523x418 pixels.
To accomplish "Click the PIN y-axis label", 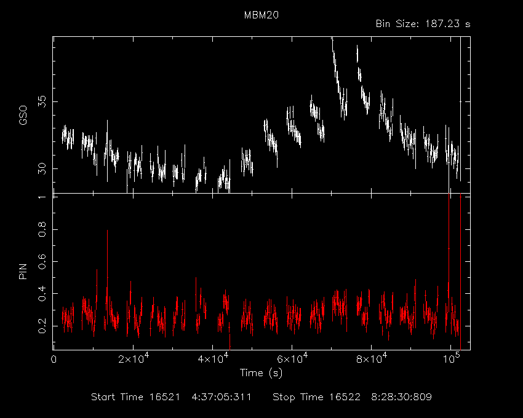I will coord(23,271).
